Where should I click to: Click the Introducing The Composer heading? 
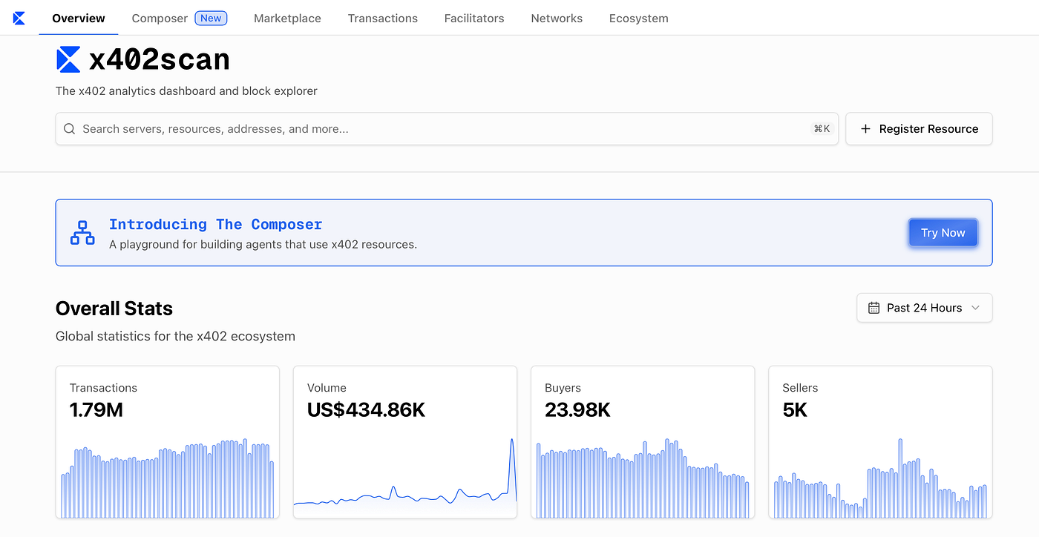click(x=216, y=224)
